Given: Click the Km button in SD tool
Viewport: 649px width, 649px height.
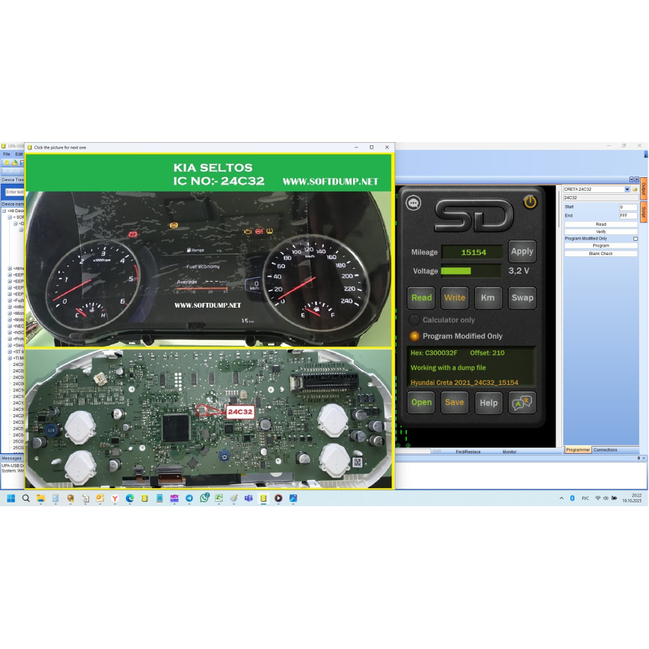Looking at the screenshot, I should click(x=488, y=298).
